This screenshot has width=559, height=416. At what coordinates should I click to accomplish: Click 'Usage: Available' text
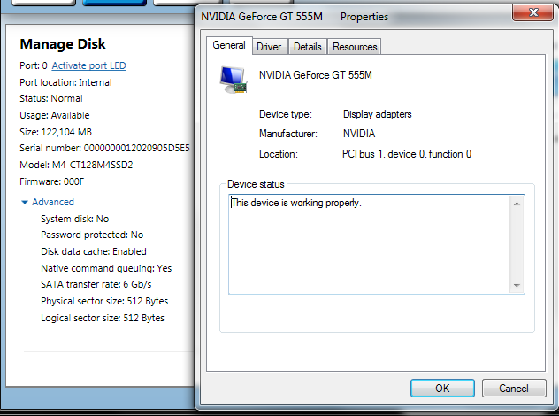[55, 115]
